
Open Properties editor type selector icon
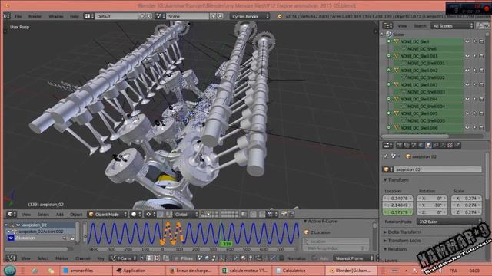[x=388, y=145]
